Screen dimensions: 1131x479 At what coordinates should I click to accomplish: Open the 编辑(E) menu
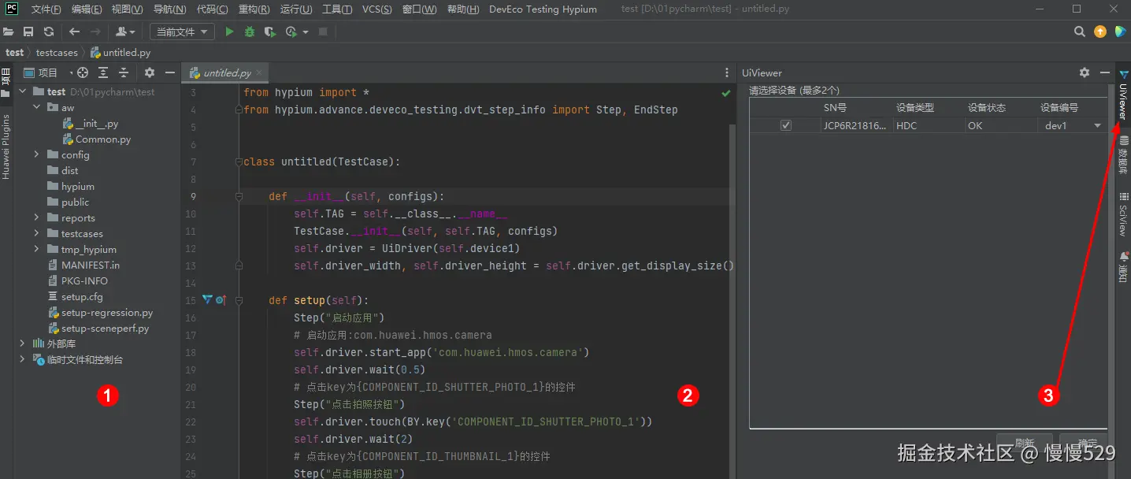87,9
